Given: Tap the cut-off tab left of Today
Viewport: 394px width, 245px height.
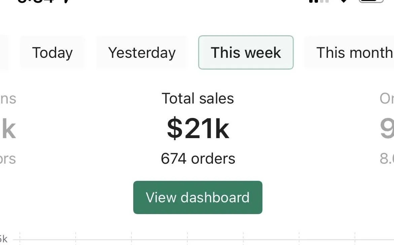Looking at the screenshot, I should (x=3, y=53).
